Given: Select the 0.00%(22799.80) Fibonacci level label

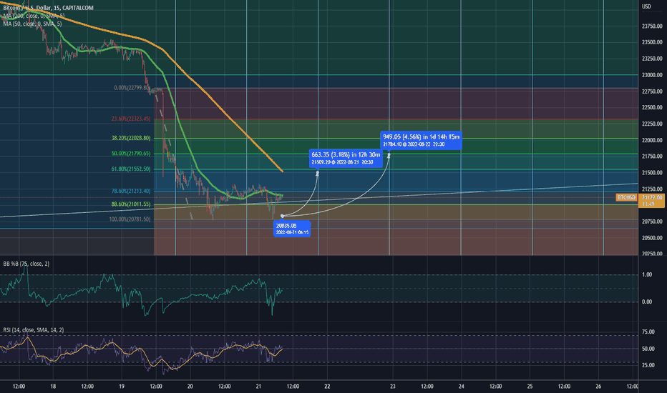Looking at the screenshot, I should (132, 88).
